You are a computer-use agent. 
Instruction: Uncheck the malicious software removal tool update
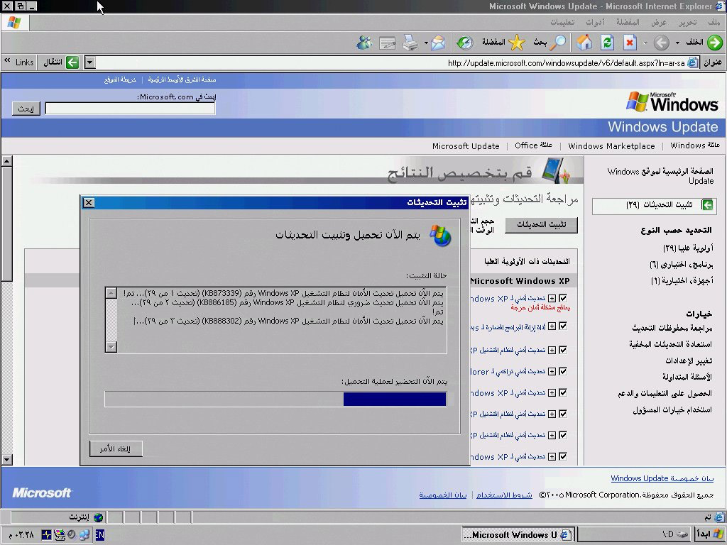pyautogui.click(x=563, y=326)
